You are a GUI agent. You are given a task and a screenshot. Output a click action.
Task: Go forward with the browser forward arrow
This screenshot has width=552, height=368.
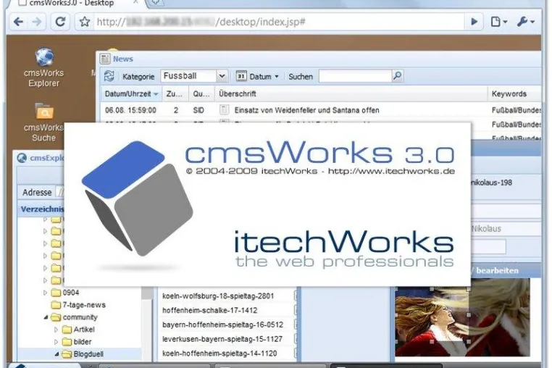pos(37,22)
